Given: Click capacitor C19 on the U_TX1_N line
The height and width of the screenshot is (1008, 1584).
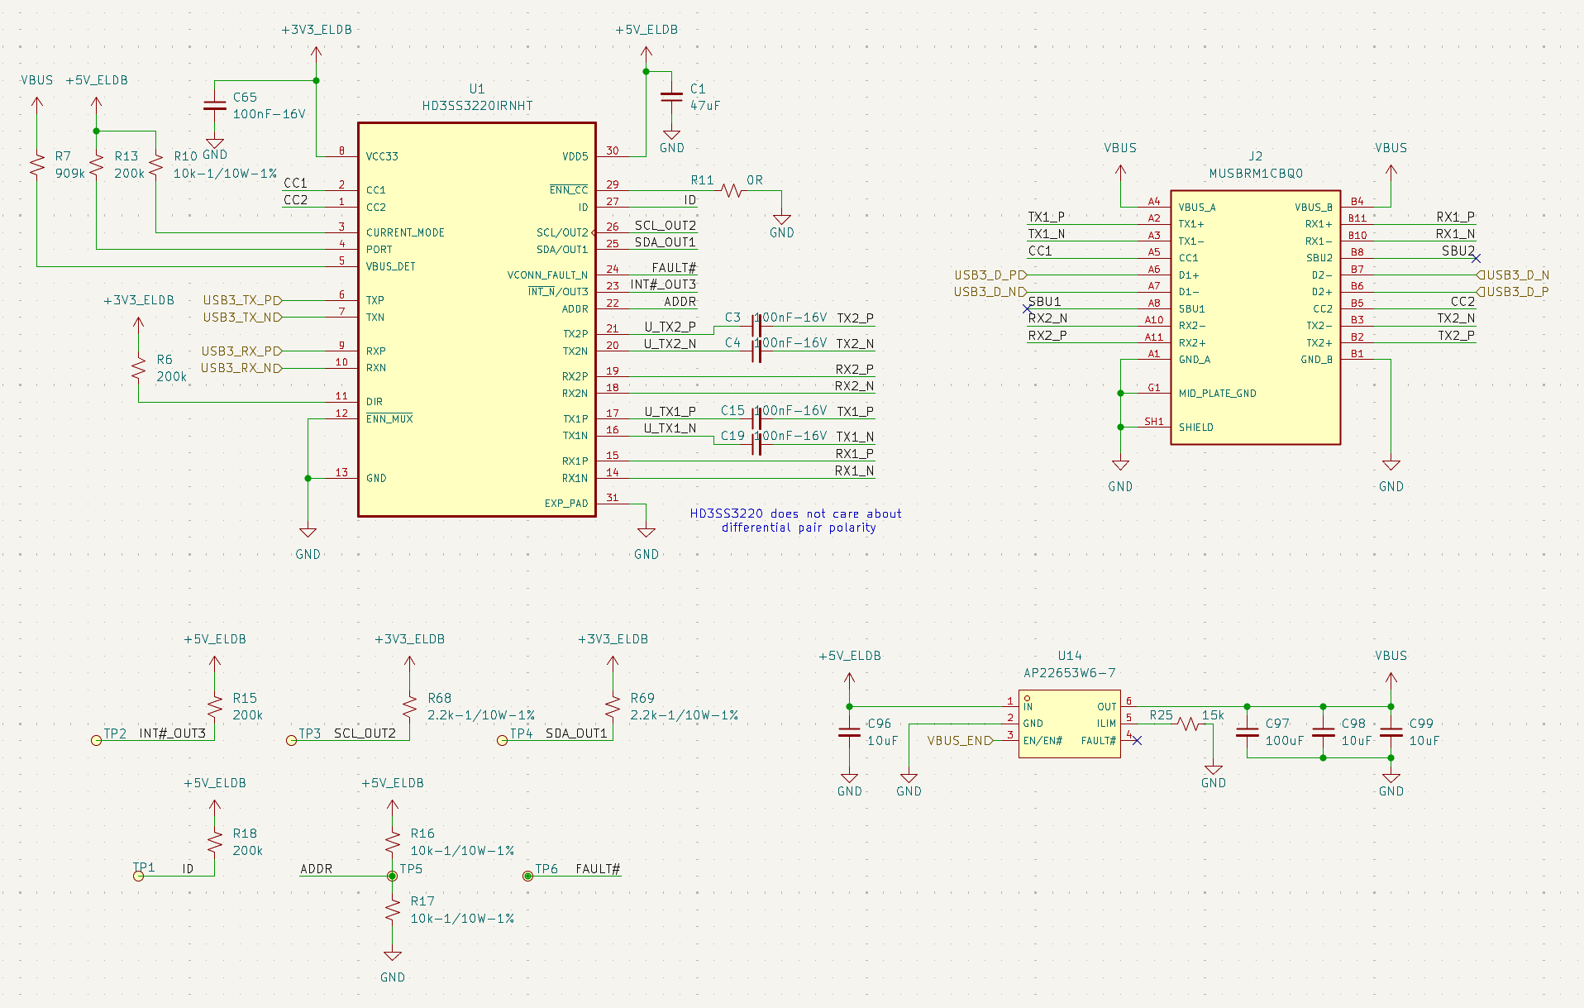Looking at the screenshot, I should pos(756,444).
